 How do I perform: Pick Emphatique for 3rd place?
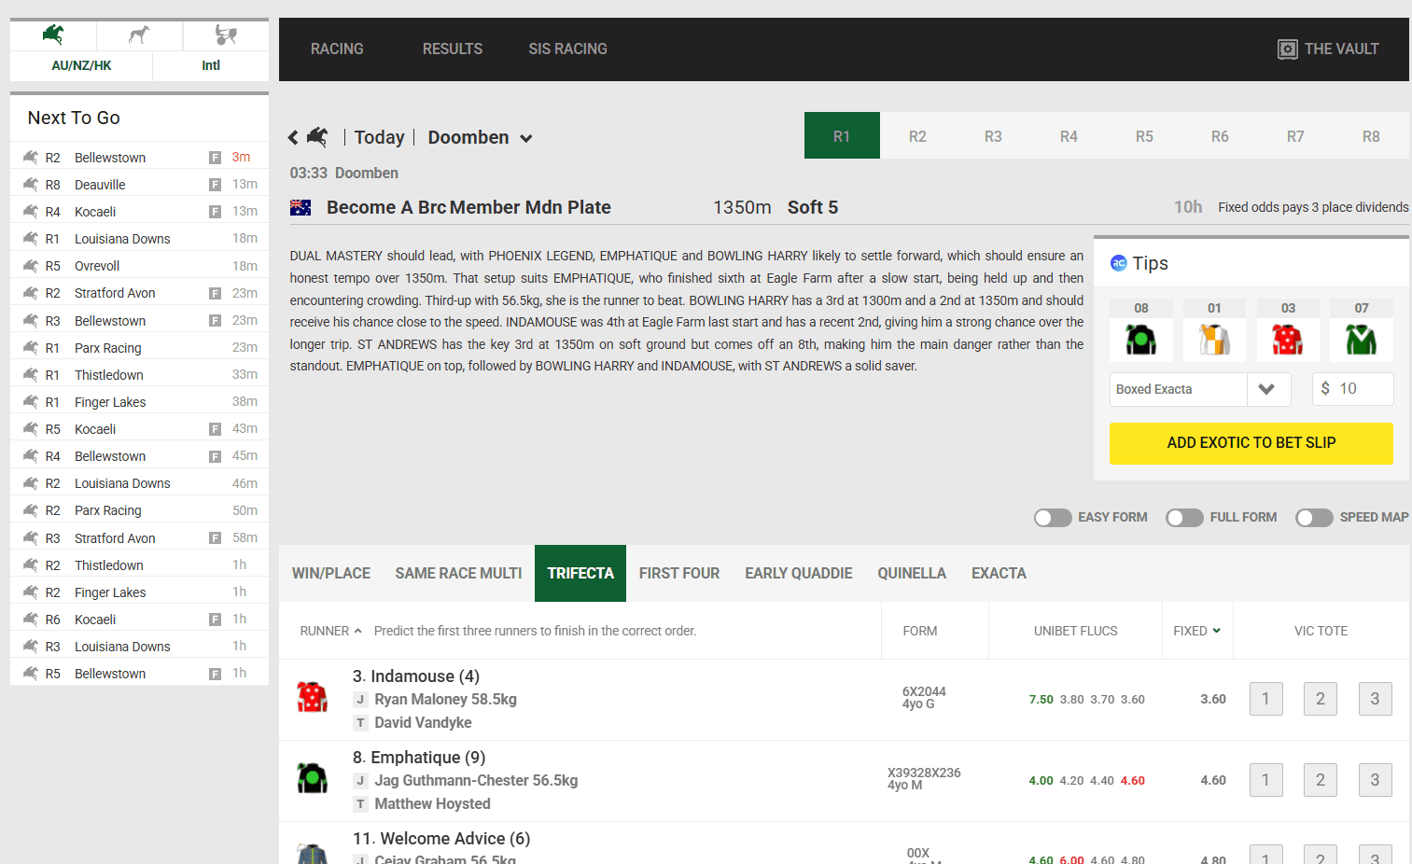pos(1375,780)
